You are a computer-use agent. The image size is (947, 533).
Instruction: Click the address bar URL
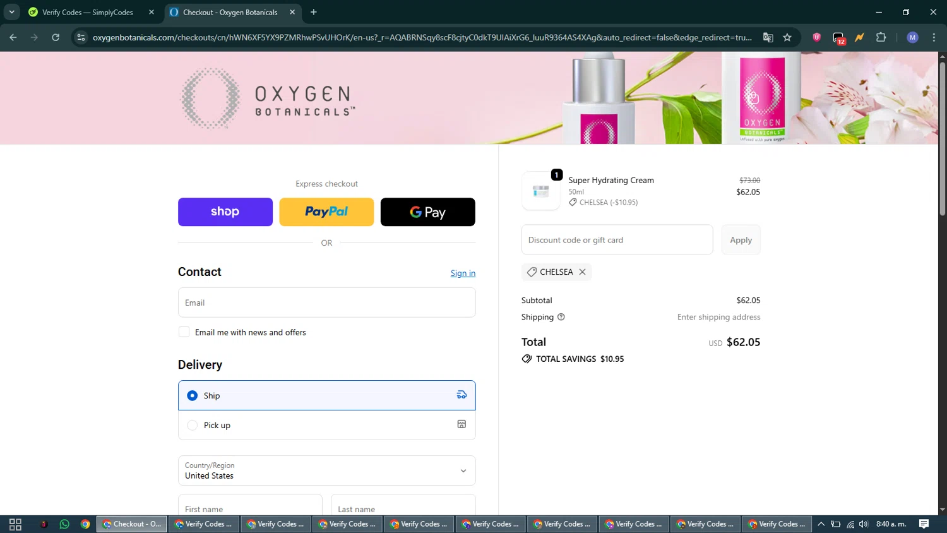(422, 37)
